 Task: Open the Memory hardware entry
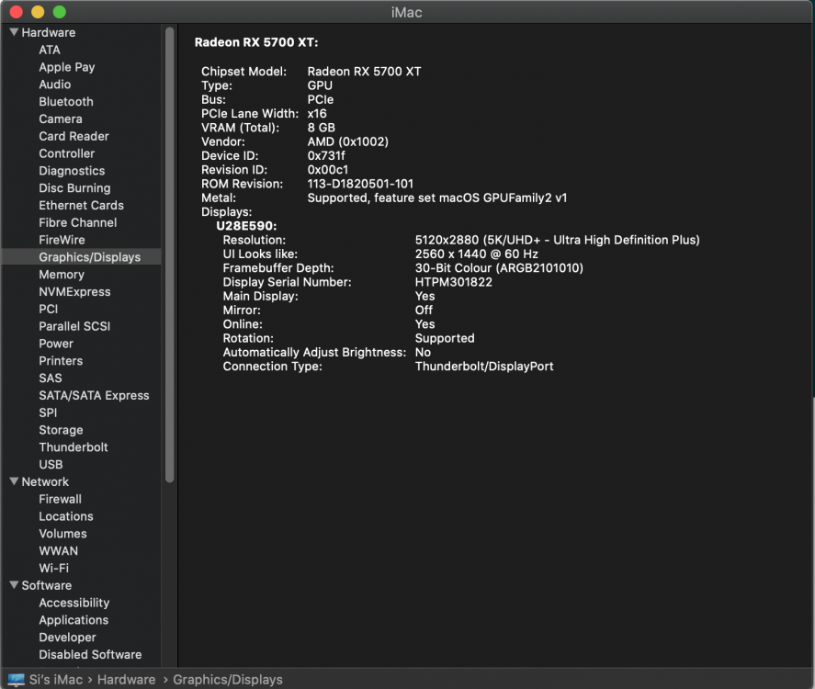click(62, 275)
